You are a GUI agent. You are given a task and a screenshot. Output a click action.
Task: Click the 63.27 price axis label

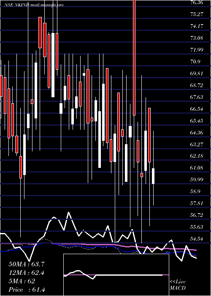[x=197, y=145]
